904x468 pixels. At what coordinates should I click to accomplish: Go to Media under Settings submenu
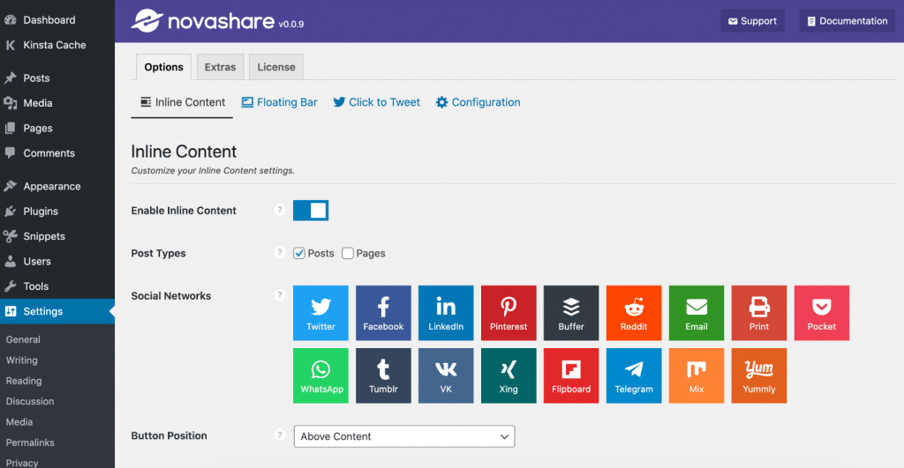click(19, 422)
